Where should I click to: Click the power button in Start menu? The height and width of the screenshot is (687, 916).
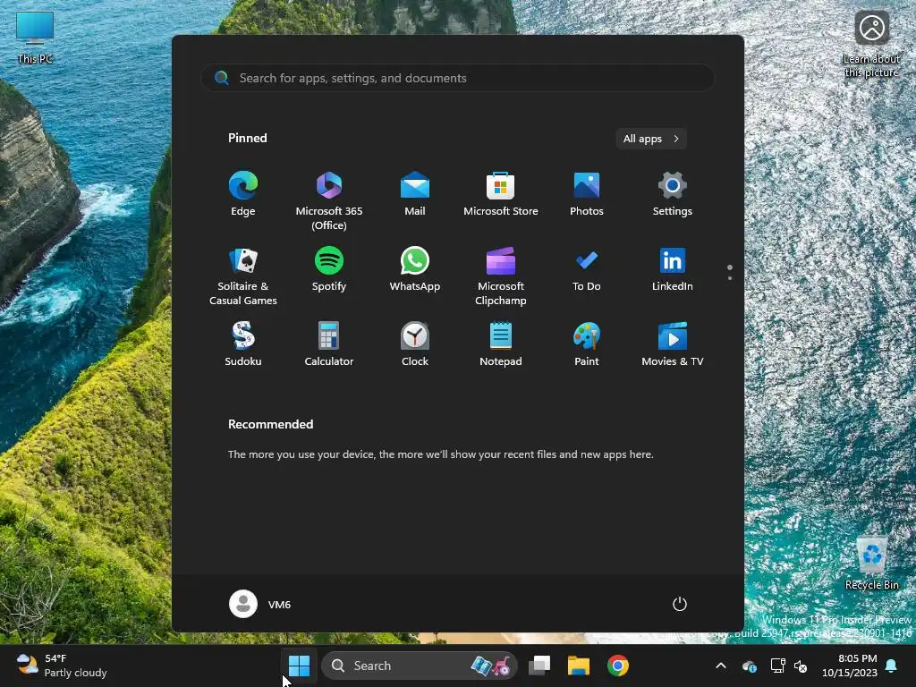pyautogui.click(x=680, y=604)
